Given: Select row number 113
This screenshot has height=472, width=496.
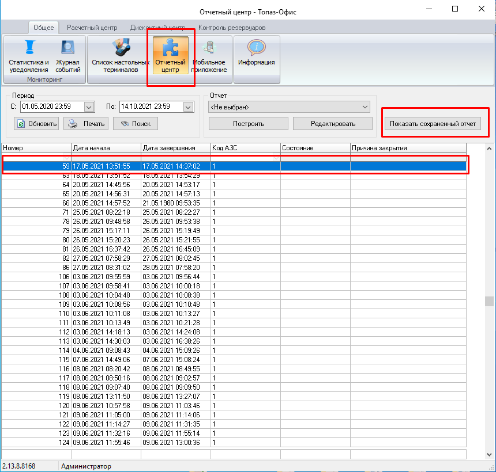Looking at the screenshot, I should tap(234, 341).
